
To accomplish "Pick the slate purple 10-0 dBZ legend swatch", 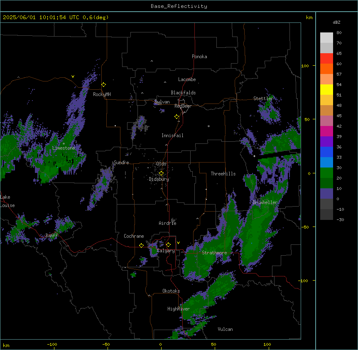I will [x=326, y=194].
